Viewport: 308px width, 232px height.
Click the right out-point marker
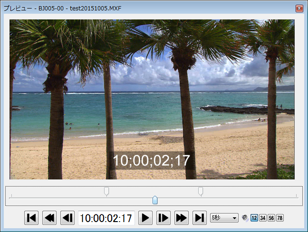201,191
